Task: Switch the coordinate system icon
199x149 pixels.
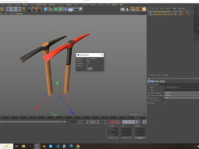Action: click(23, 9)
